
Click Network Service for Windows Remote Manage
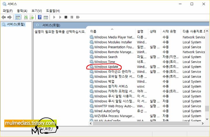point(194,52)
